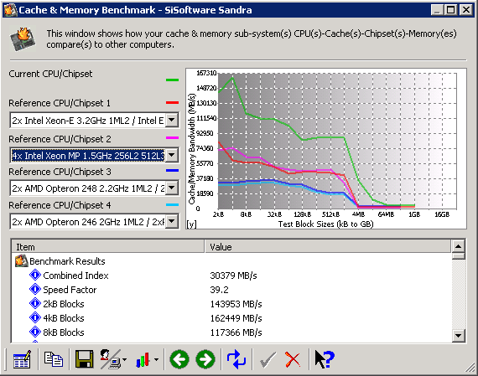Screen dimensions: 478x376
Task: Go forward with the green right arrow
Action: (205, 359)
